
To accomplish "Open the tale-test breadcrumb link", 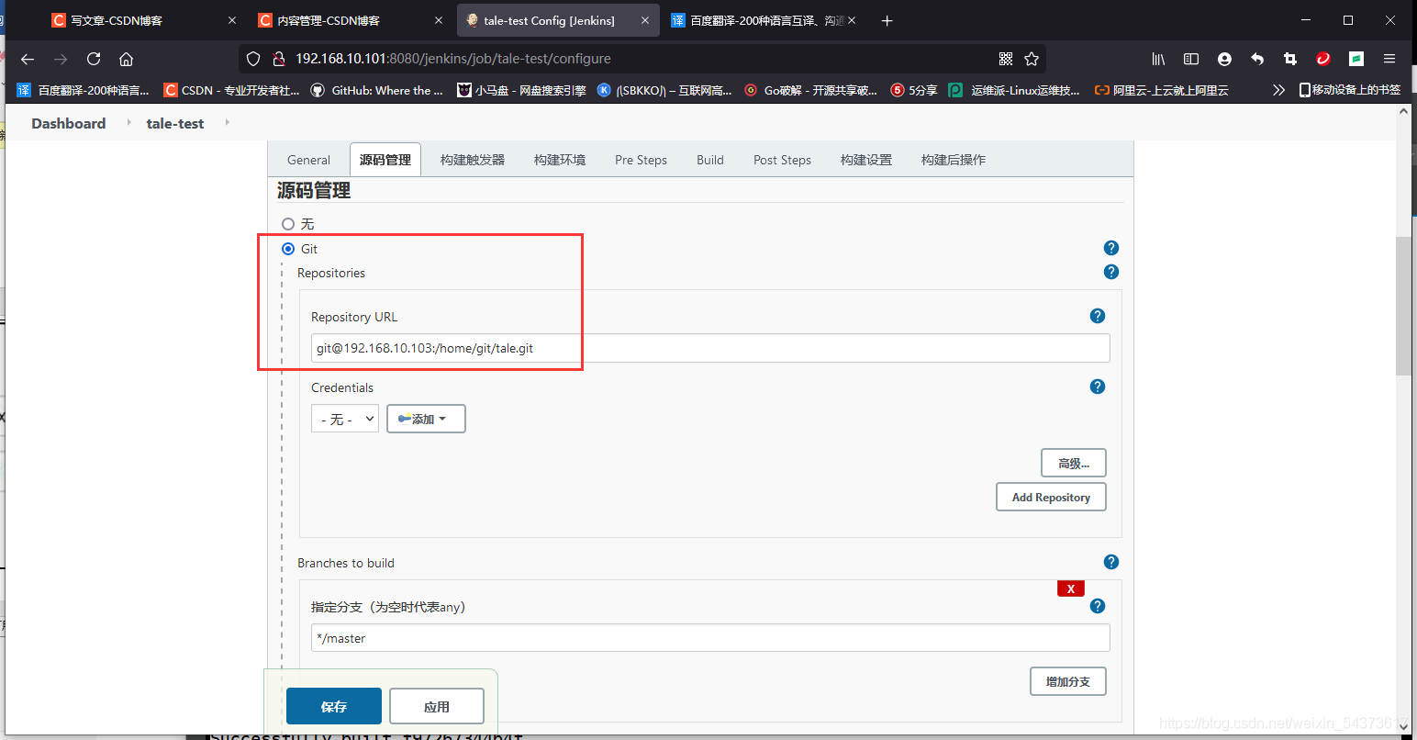I will pos(175,123).
